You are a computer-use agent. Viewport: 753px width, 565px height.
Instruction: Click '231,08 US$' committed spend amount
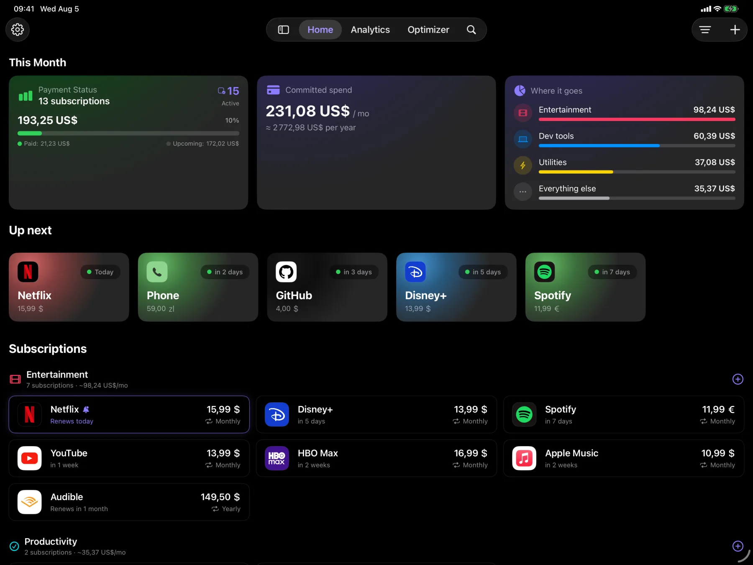[x=307, y=111]
